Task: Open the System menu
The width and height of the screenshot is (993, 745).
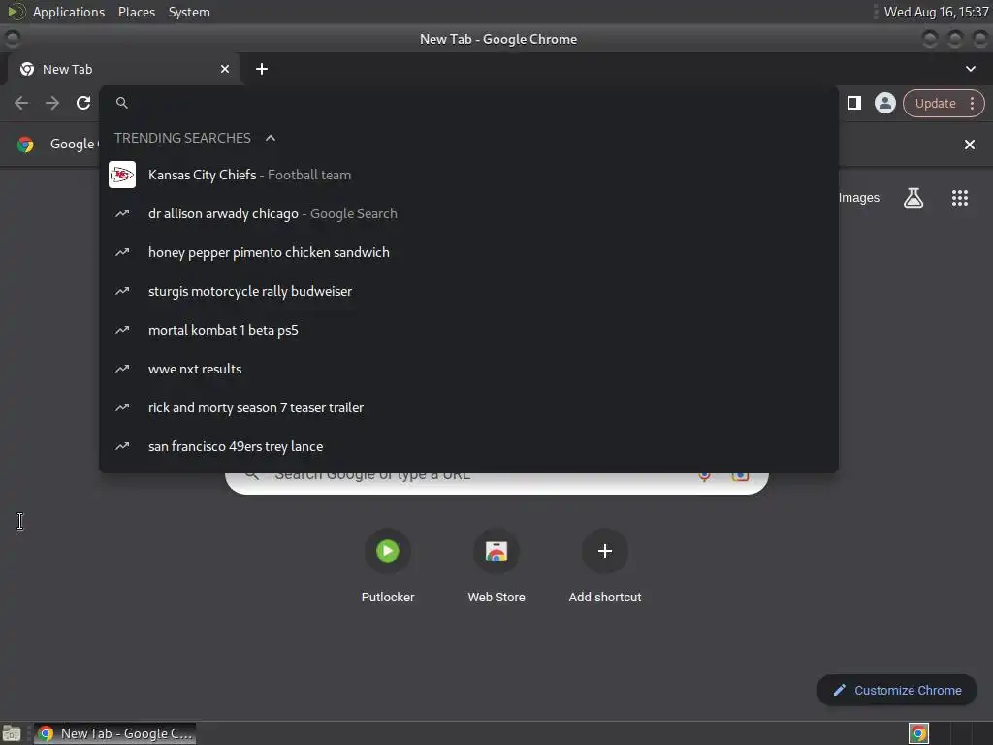Action: (x=189, y=12)
